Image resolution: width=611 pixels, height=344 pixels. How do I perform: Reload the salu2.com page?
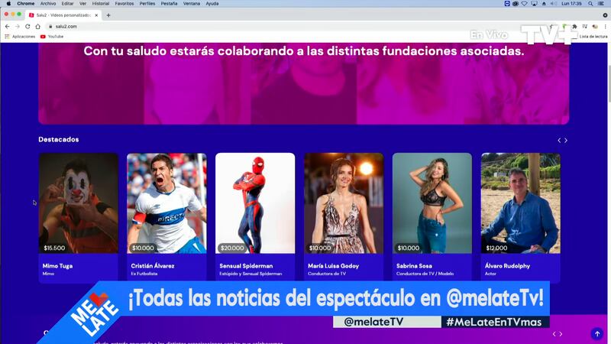point(27,27)
